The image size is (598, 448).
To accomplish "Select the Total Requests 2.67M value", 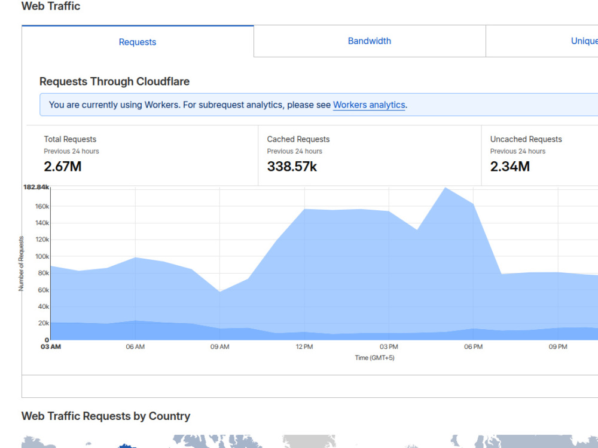I will tap(63, 167).
